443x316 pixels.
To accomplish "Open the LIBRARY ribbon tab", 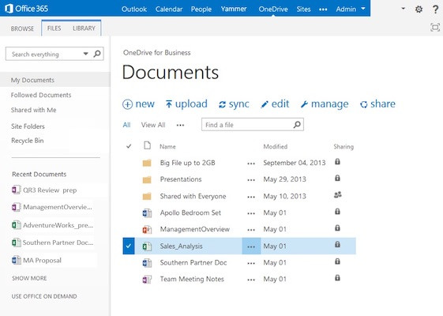I will click(84, 28).
